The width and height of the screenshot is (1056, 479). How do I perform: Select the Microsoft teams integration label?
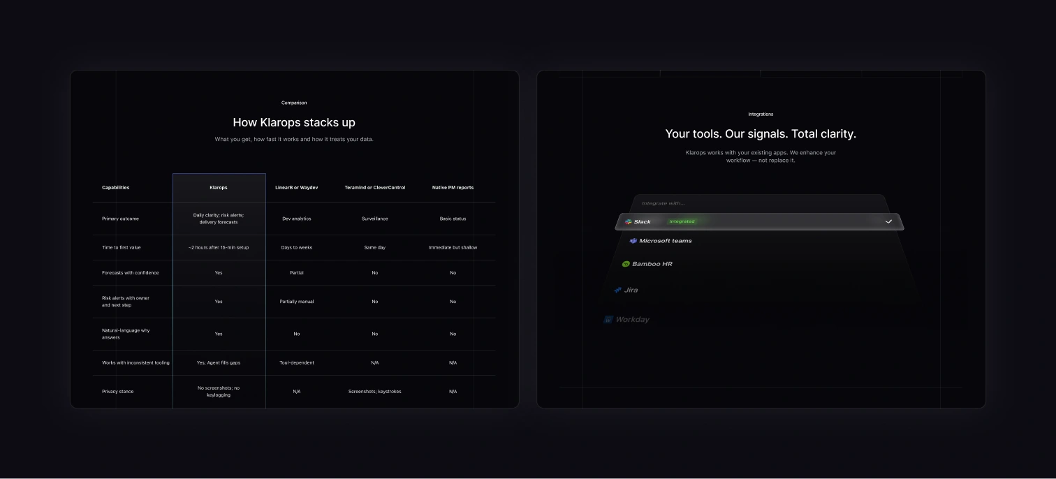(666, 241)
